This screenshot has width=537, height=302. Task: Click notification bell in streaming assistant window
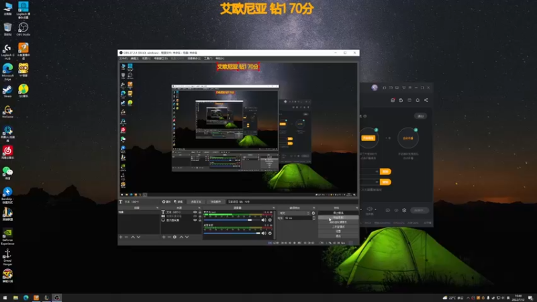(x=418, y=100)
